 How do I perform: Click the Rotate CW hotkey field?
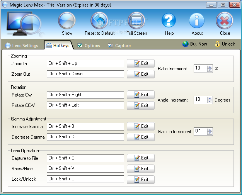[x=85, y=95]
